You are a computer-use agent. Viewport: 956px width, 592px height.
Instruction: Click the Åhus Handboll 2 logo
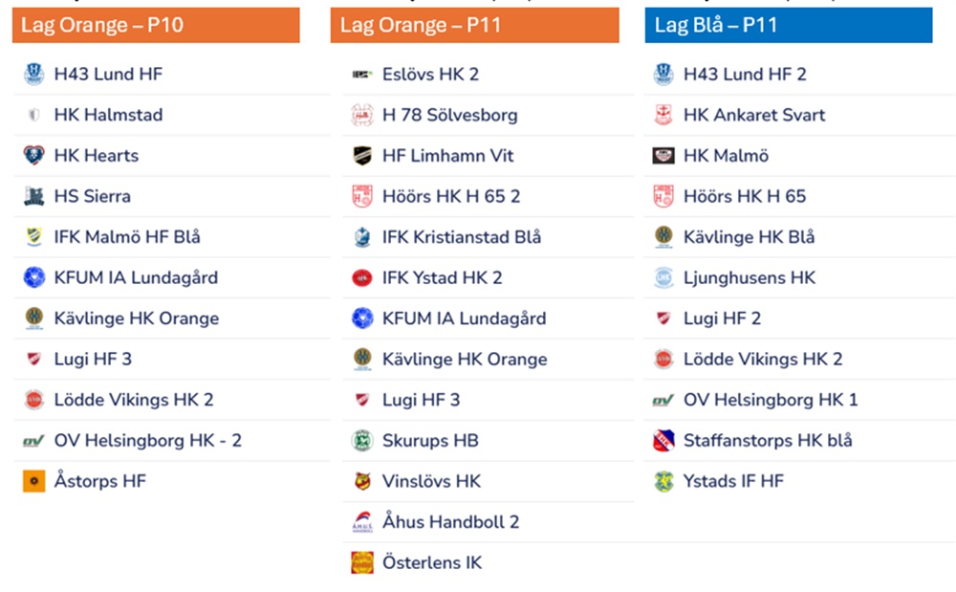pyautogui.click(x=362, y=522)
